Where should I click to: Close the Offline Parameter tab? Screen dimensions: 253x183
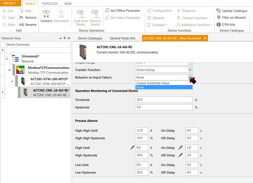point(205,38)
